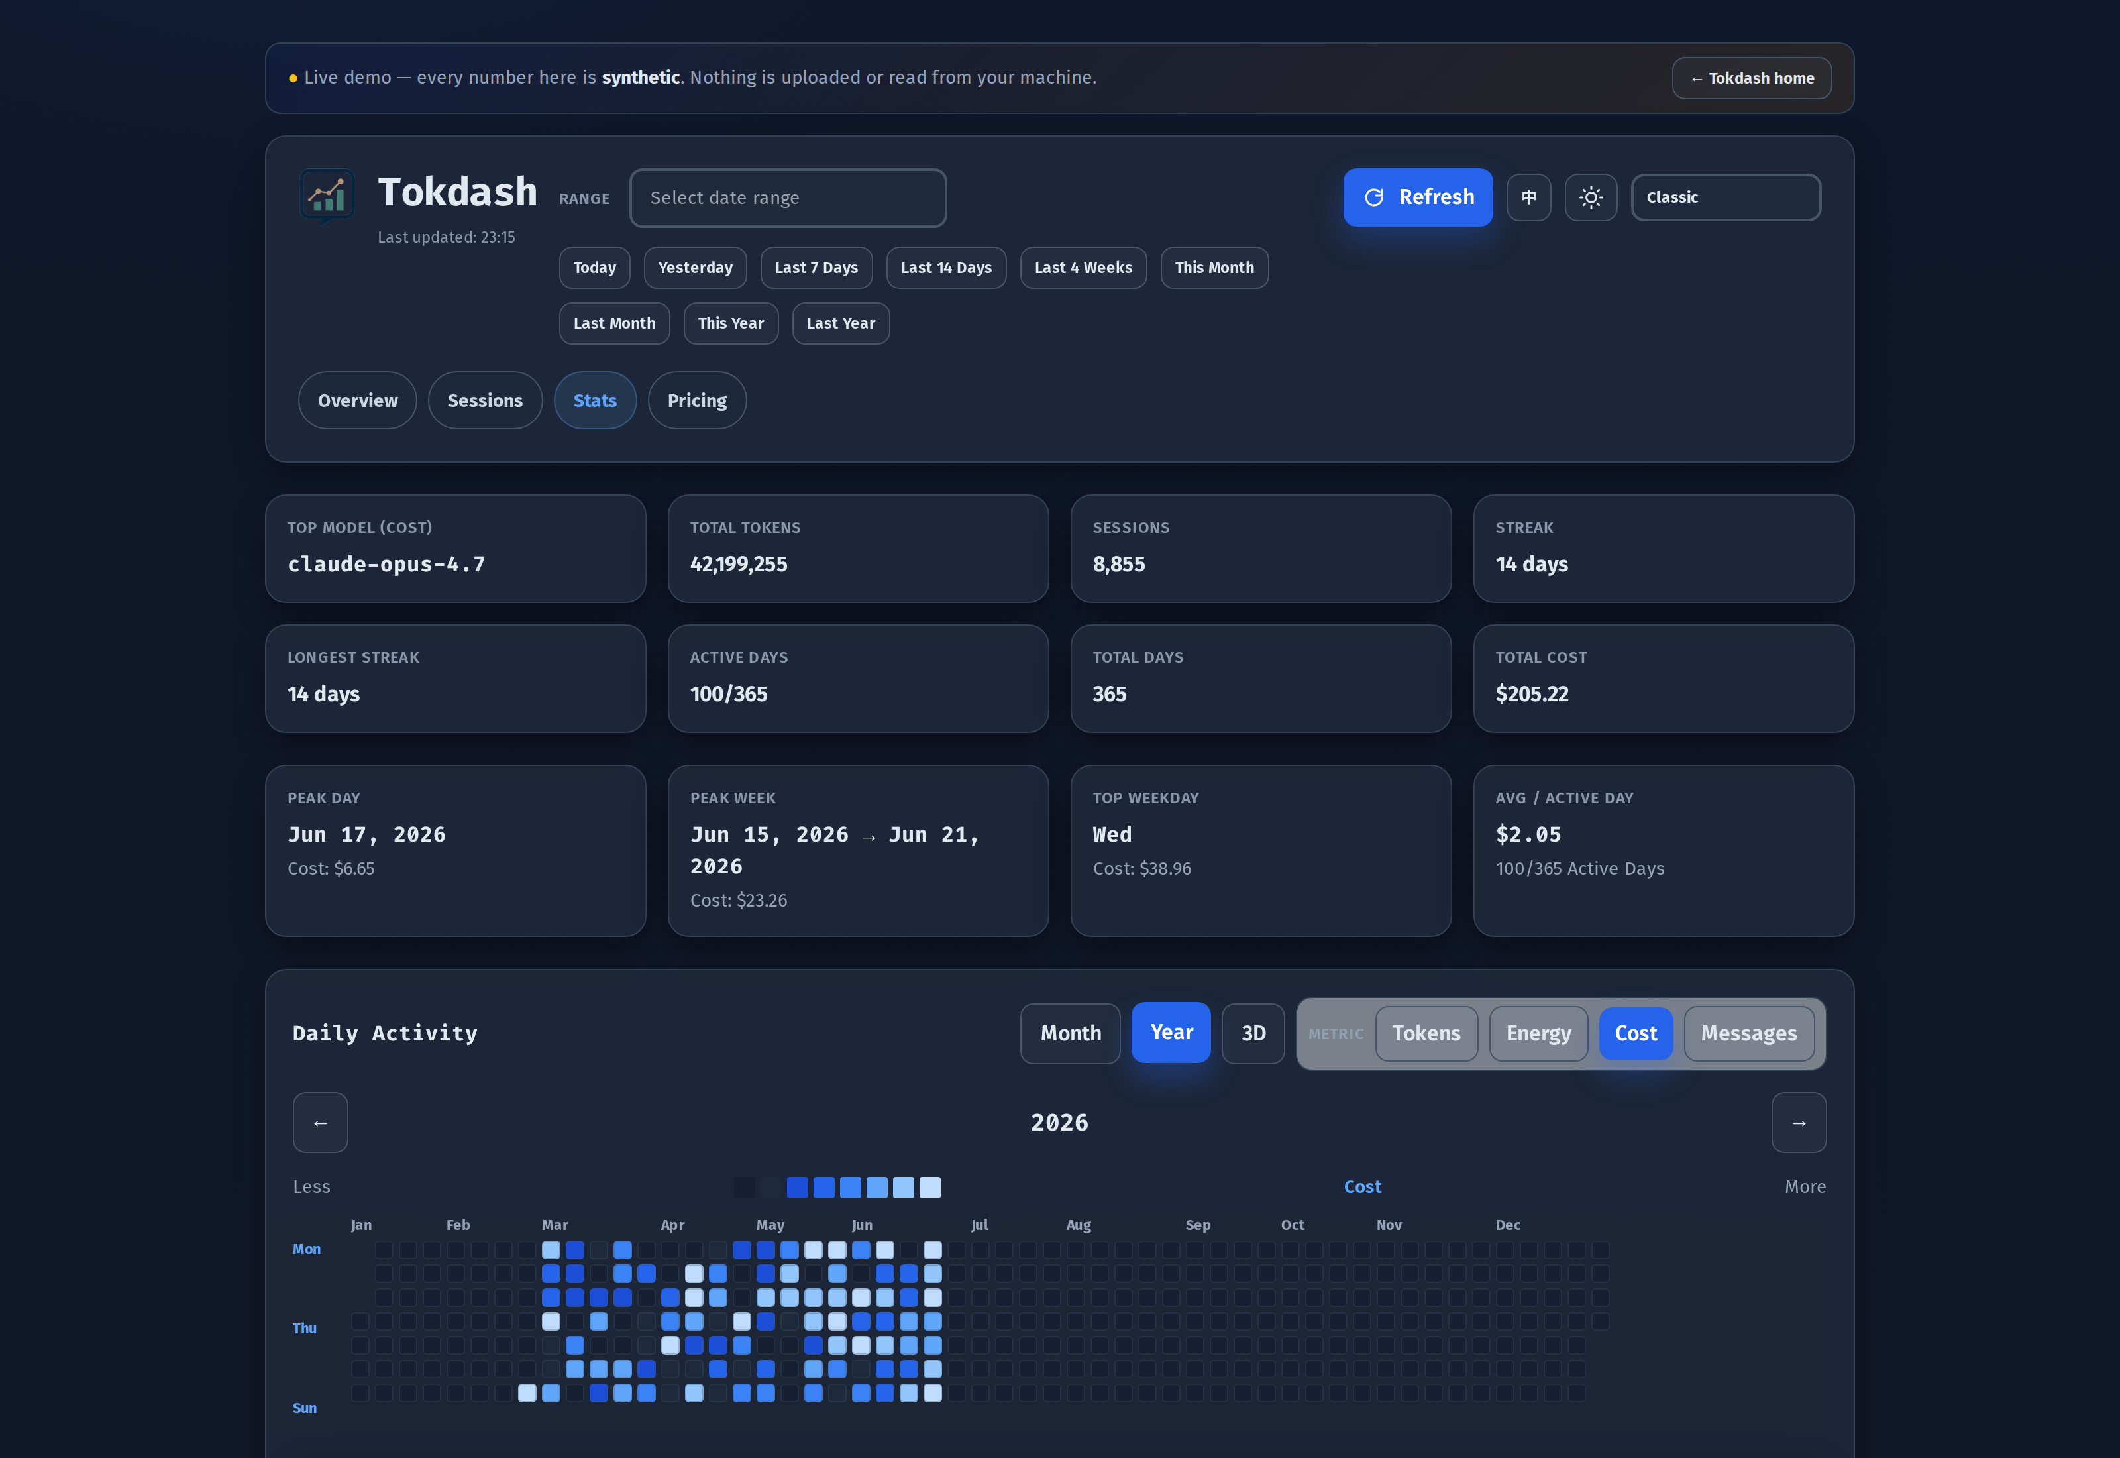Click the Total Days value 365
Screen dimensions: 2120x1458
pyautogui.click(x=1109, y=695)
